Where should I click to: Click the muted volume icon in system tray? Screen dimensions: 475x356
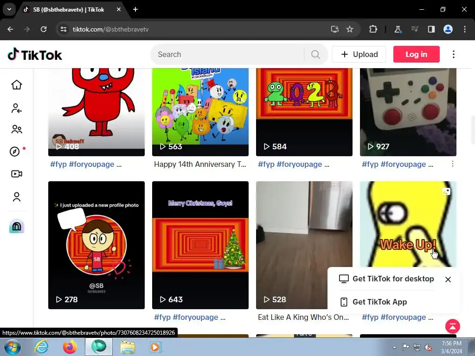coord(428,348)
